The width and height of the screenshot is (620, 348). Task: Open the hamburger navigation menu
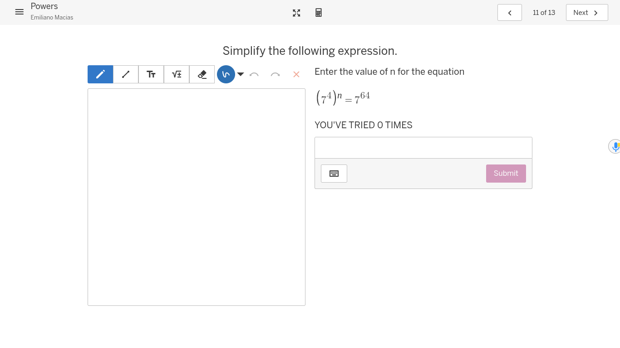(x=19, y=12)
